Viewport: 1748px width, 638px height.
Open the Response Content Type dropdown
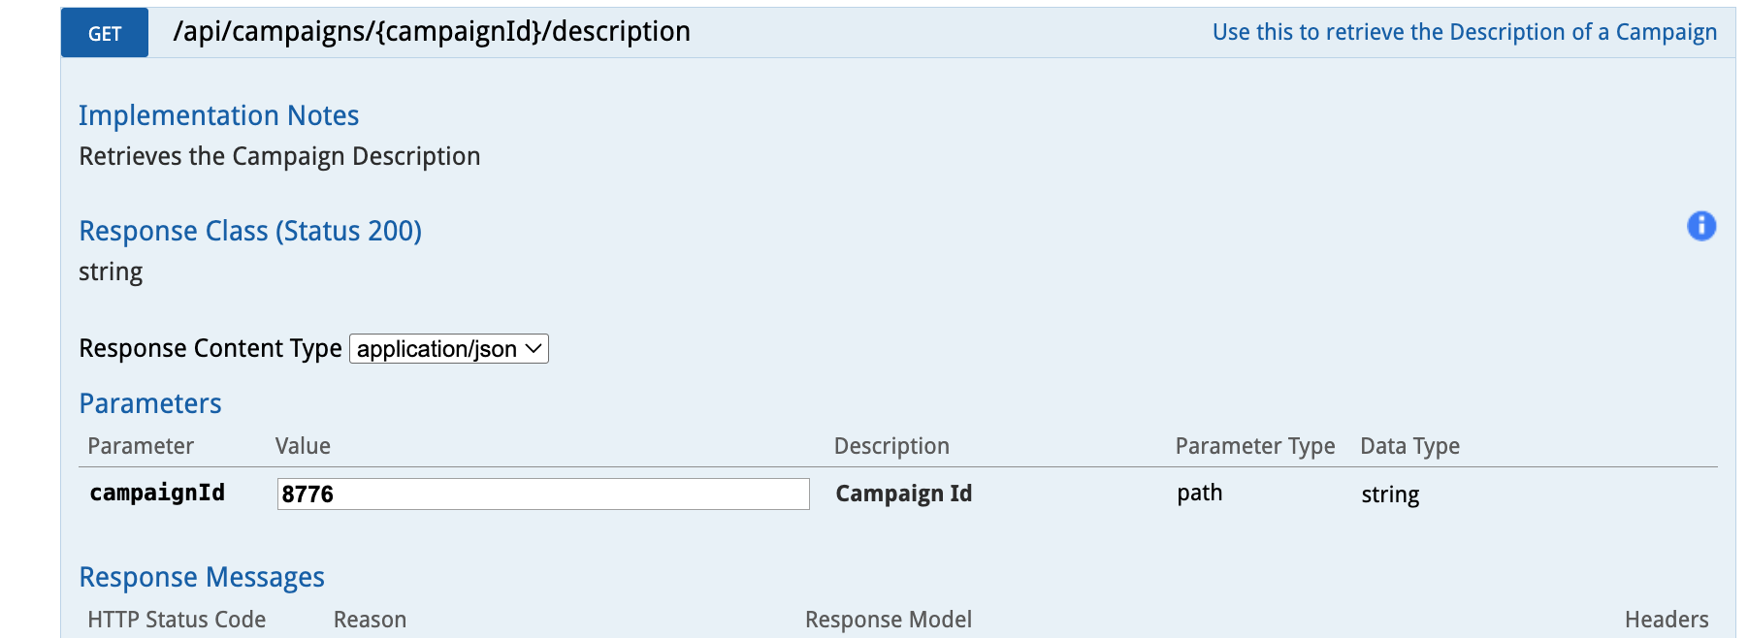[x=449, y=349]
